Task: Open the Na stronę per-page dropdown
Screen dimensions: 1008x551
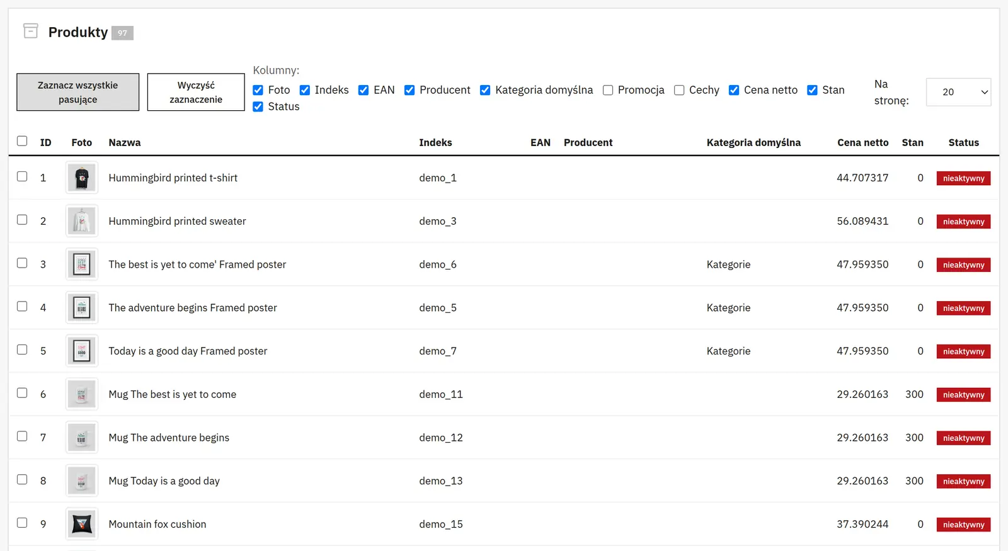Action: [958, 92]
